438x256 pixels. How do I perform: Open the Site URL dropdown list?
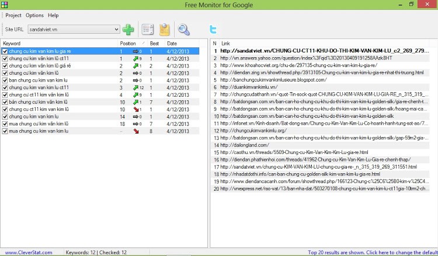116,29
